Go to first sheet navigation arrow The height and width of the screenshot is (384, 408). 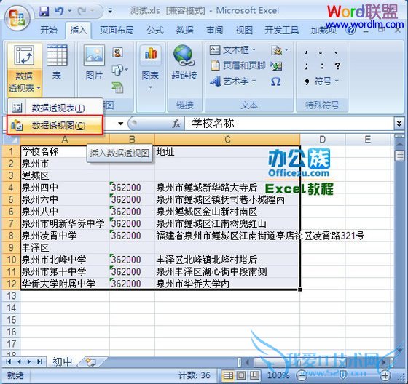coord(8,361)
